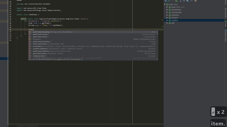
Task: Click registerItems() in the bottom breadcrumb bar
Action: [x=33, y=126]
